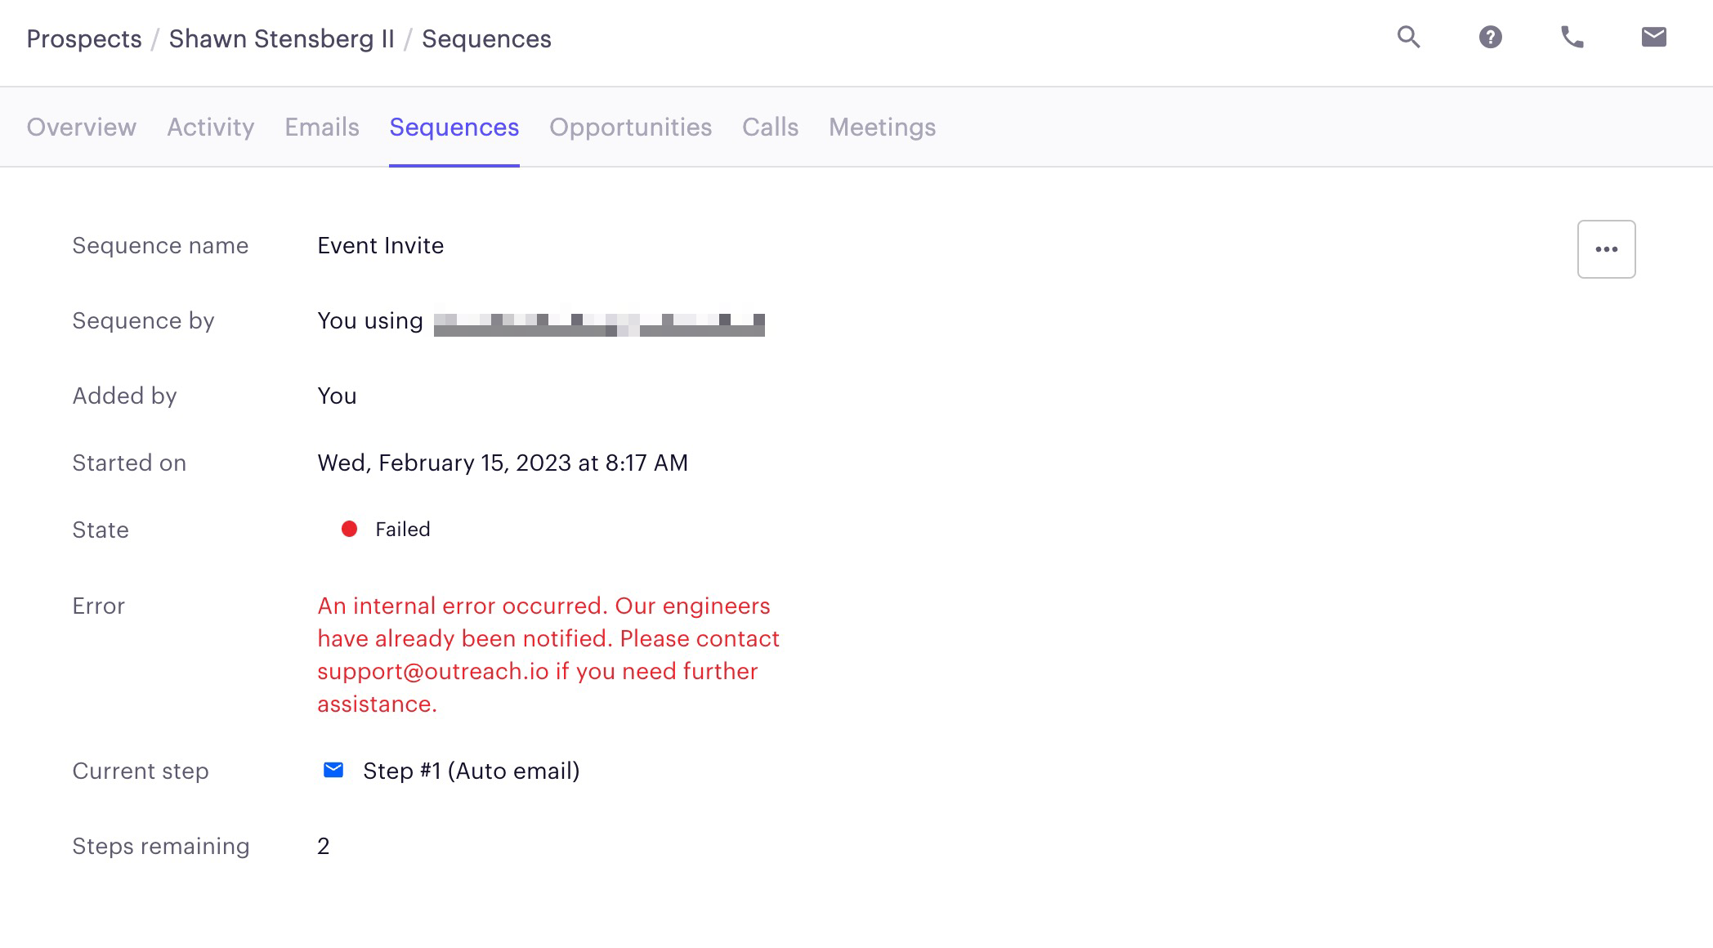Open the Emails tab
1713x948 pixels.
coord(322,127)
